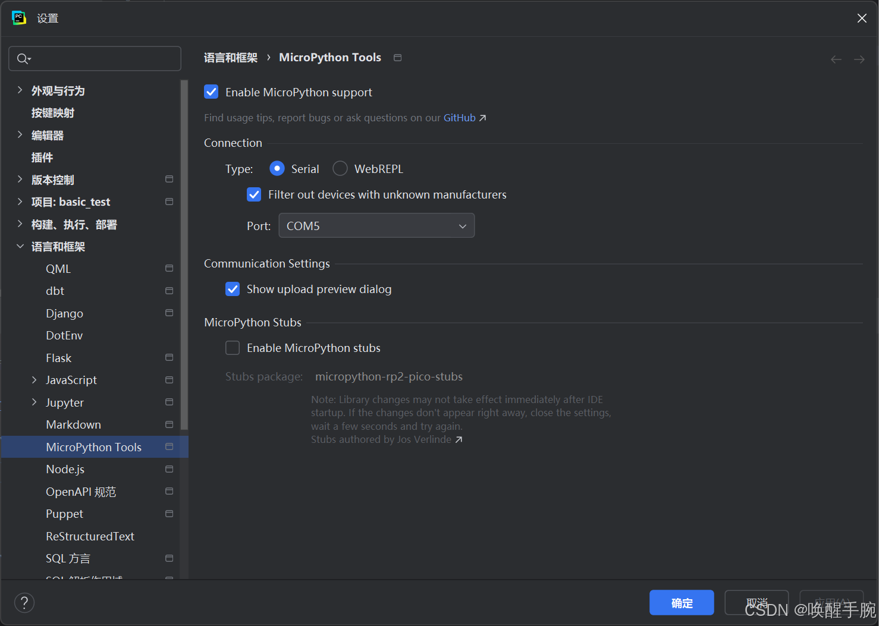This screenshot has width=879, height=626.
Task: Click the search magnifier icon
Action: [23, 58]
